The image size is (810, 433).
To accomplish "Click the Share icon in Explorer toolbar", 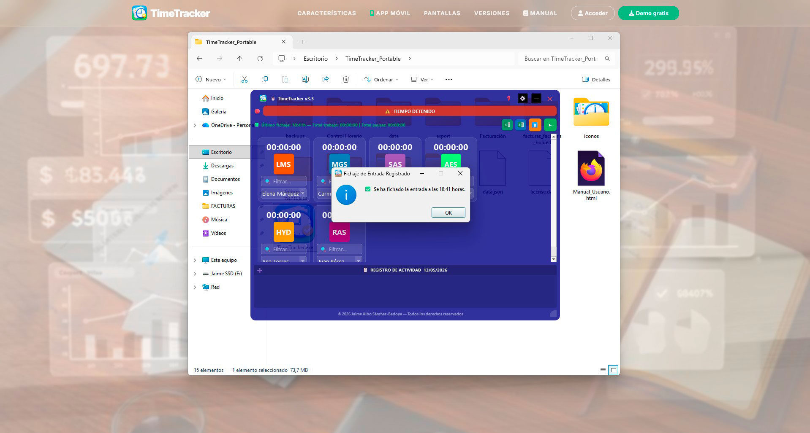I will pyautogui.click(x=326, y=79).
